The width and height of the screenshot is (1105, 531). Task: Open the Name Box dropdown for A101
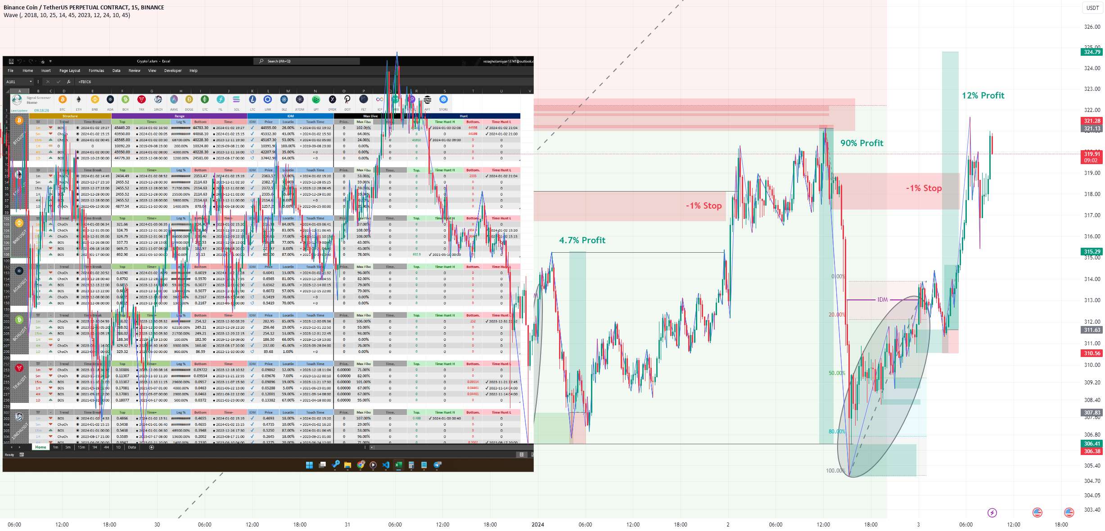[x=31, y=82]
